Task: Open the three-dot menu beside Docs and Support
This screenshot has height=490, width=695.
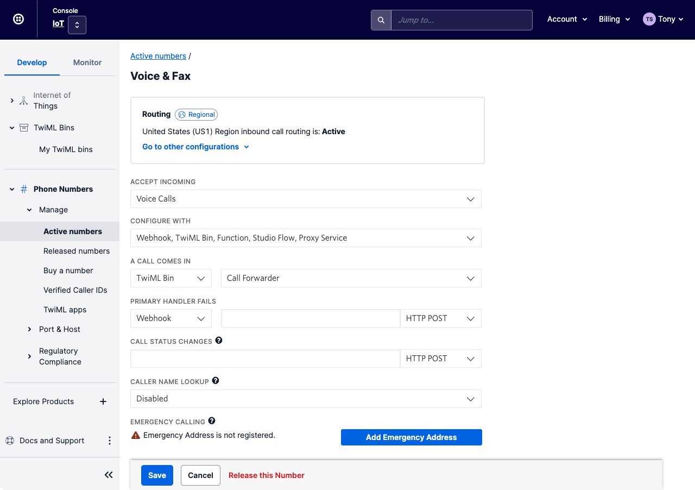Action: click(110, 440)
